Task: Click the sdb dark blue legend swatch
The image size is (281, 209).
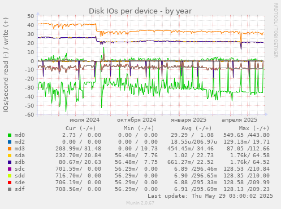Action: (x=10, y=162)
